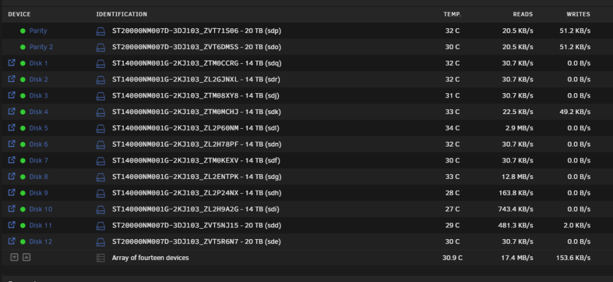Click green status indicator for Parity 2
The width and height of the screenshot is (613, 282).
pos(23,47)
